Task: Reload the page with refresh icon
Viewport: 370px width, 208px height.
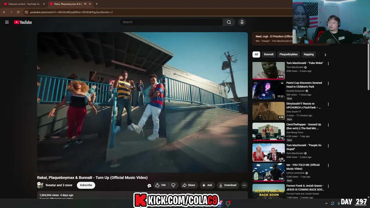Action: pos(18,12)
